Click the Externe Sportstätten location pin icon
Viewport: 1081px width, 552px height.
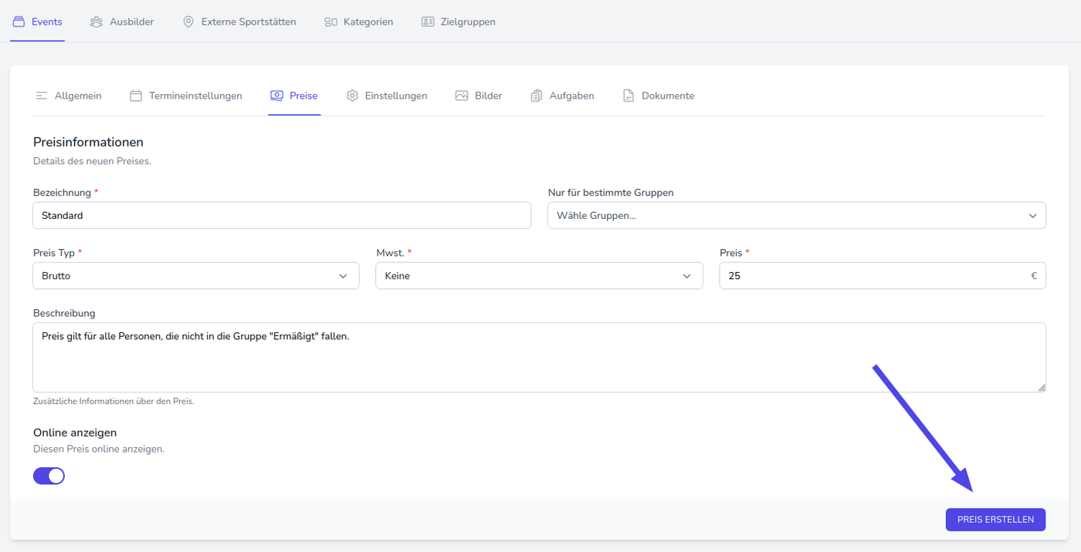click(x=188, y=22)
